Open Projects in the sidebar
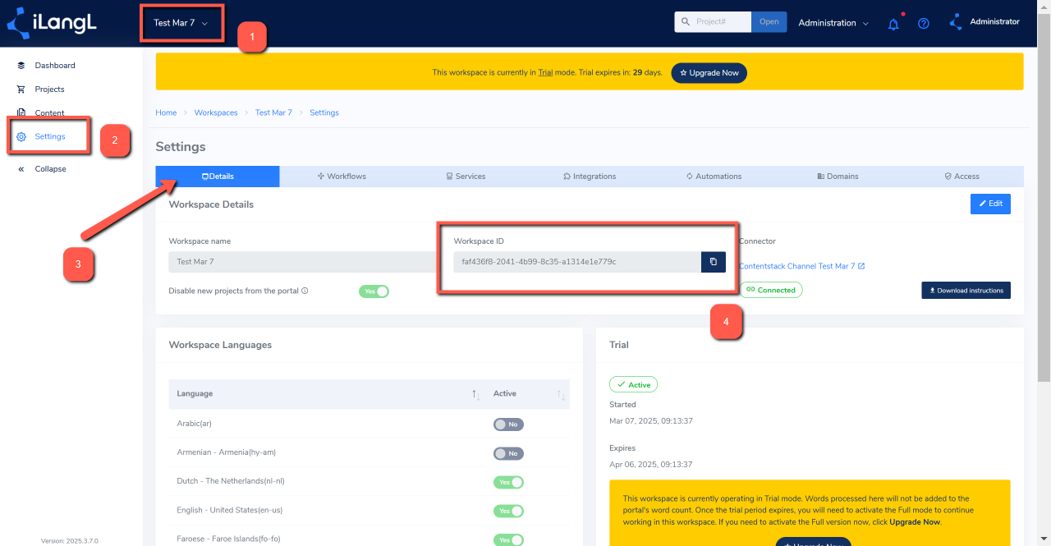Viewport: 1051px width, 546px height. coord(49,89)
